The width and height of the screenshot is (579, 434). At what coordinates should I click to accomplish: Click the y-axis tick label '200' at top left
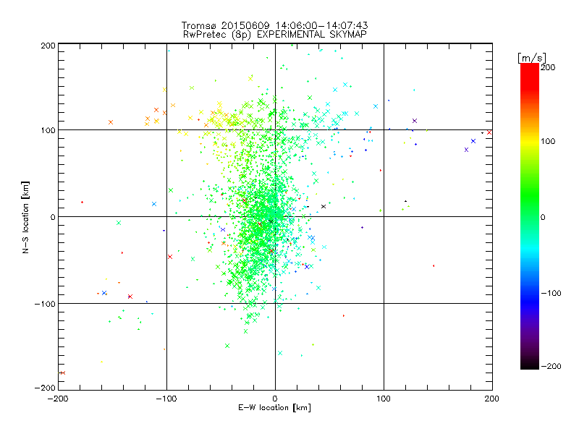[48, 46]
